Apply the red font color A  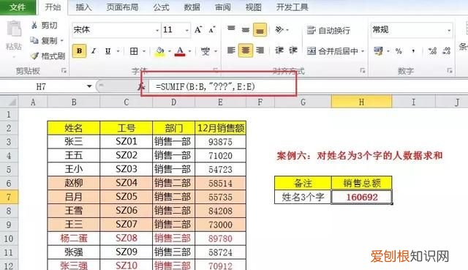pyautogui.click(x=180, y=51)
